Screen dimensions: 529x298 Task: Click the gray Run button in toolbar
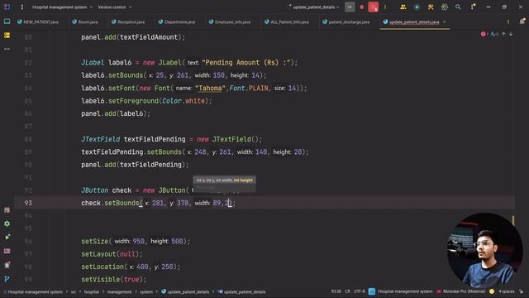[350, 7]
